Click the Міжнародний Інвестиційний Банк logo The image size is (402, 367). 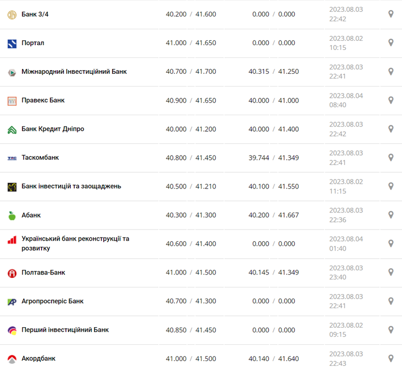12,72
